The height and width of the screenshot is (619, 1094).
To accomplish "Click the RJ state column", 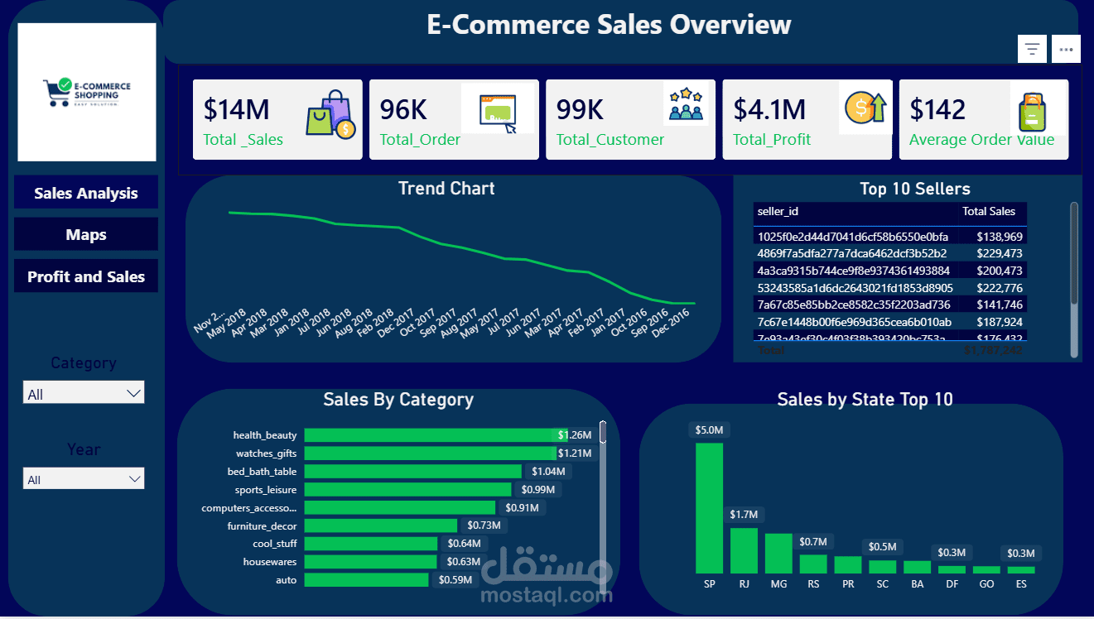I will tap(744, 551).
